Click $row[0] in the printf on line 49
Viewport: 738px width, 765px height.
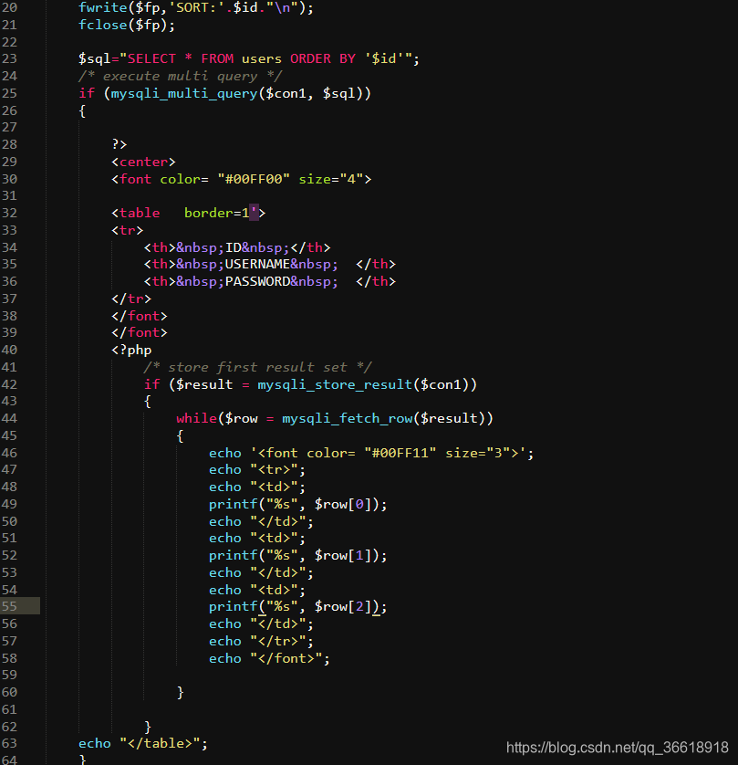[343, 505]
